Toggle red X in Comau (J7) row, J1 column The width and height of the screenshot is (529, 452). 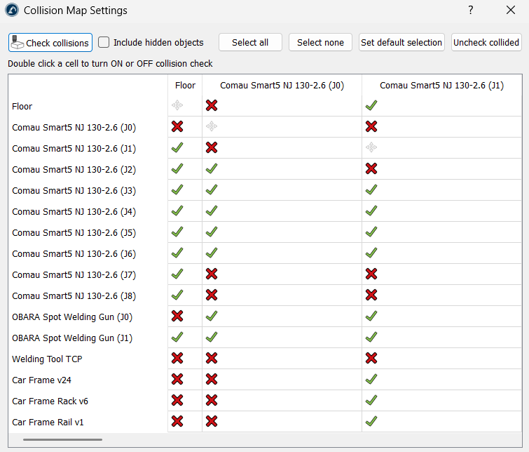click(371, 274)
